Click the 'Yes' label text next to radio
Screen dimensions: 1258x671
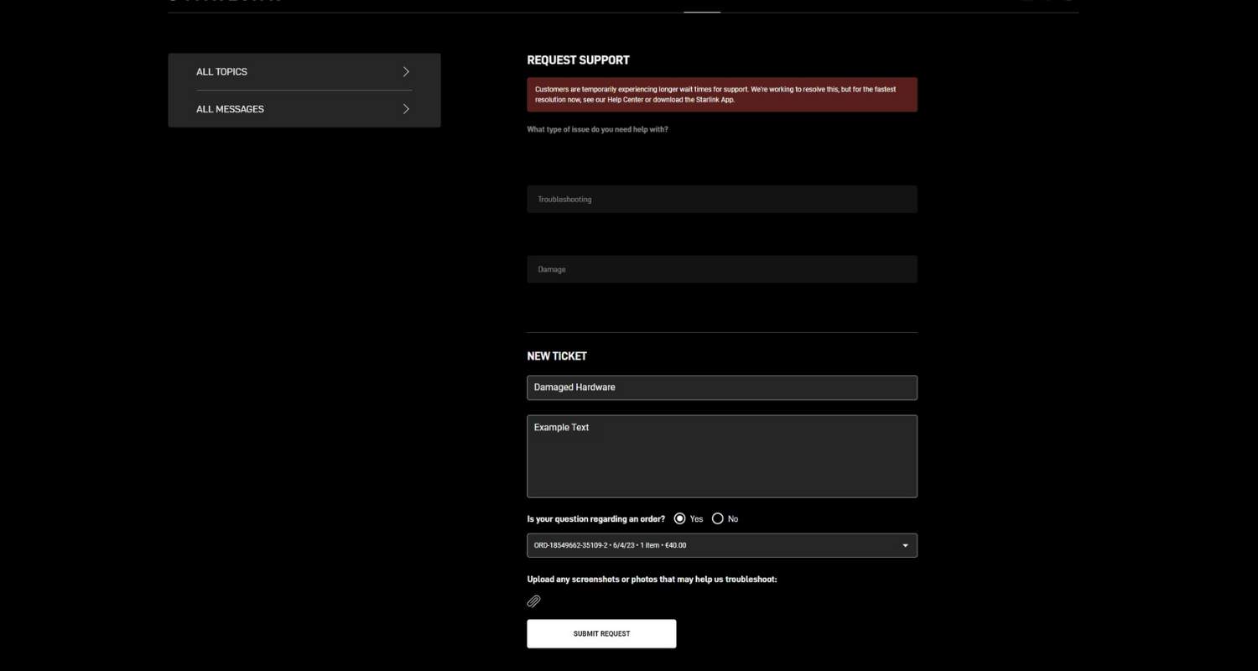[696, 519]
